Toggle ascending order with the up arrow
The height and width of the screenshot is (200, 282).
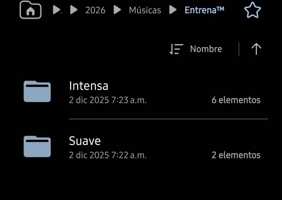[x=256, y=49]
